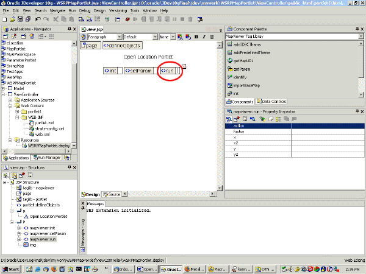Viewport: 366px width, 274px height.
Task: Open the File menu
Action: click(x=5, y=11)
